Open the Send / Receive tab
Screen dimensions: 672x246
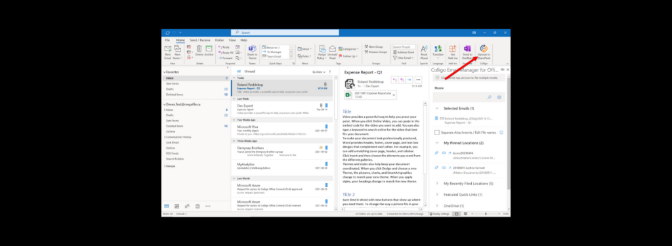pyautogui.click(x=200, y=40)
